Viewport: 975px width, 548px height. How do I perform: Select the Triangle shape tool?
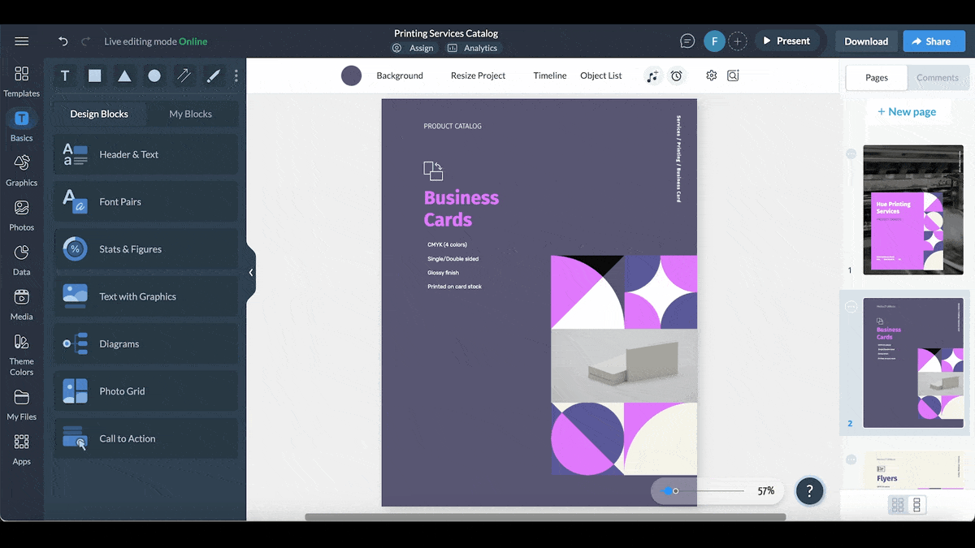click(123, 76)
